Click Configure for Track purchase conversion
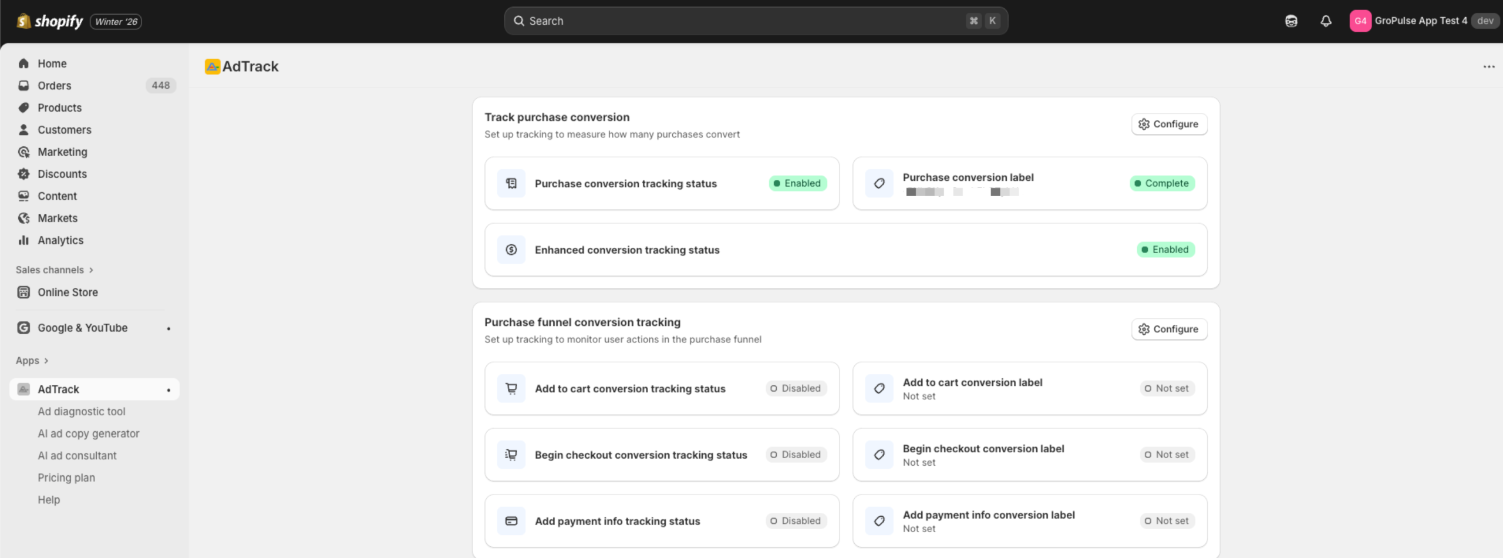Image resolution: width=1503 pixels, height=558 pixels. [x=1168, y=124]
